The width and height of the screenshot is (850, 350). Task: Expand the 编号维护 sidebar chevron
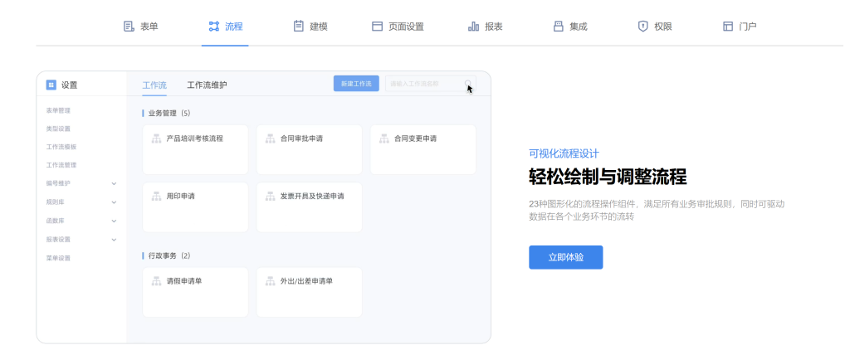[x=114, y=183]
